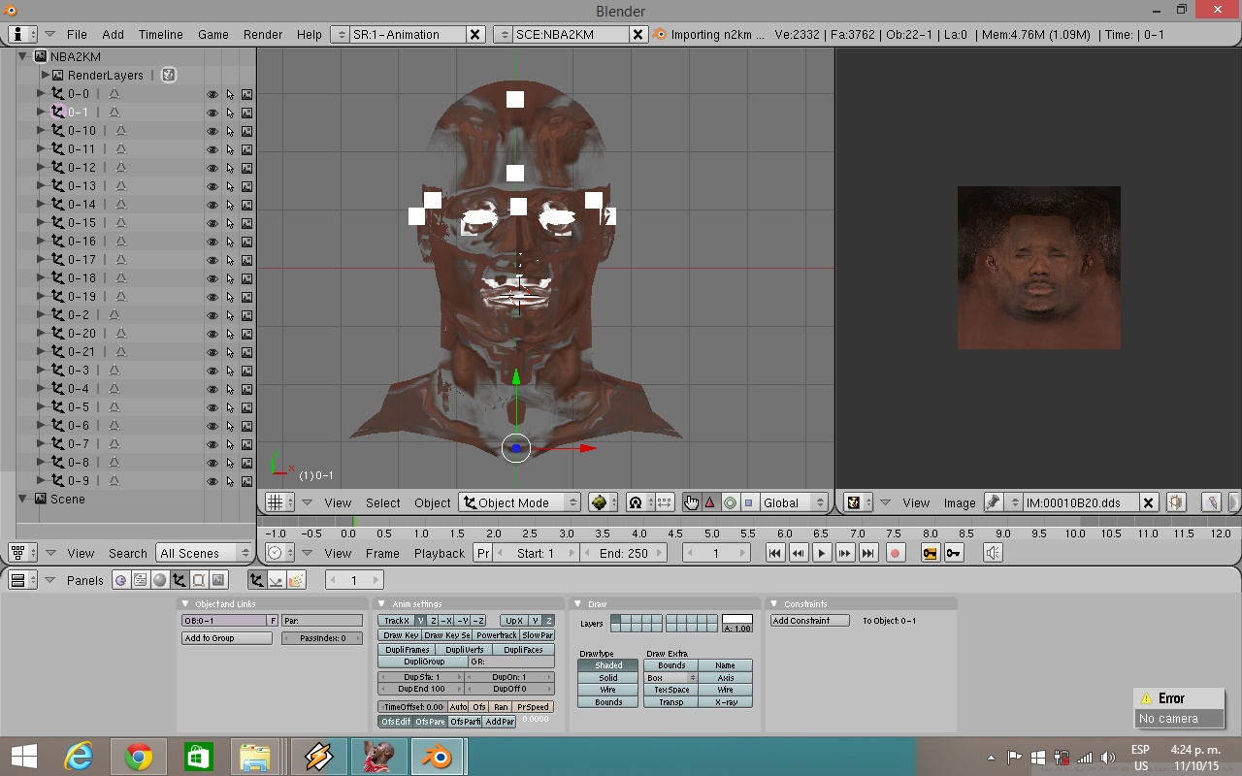Toggle visibility eye for object 0-14
The width and height of the screenshot is (1242, 776).
pyautogui.click(x=212, y=205)
